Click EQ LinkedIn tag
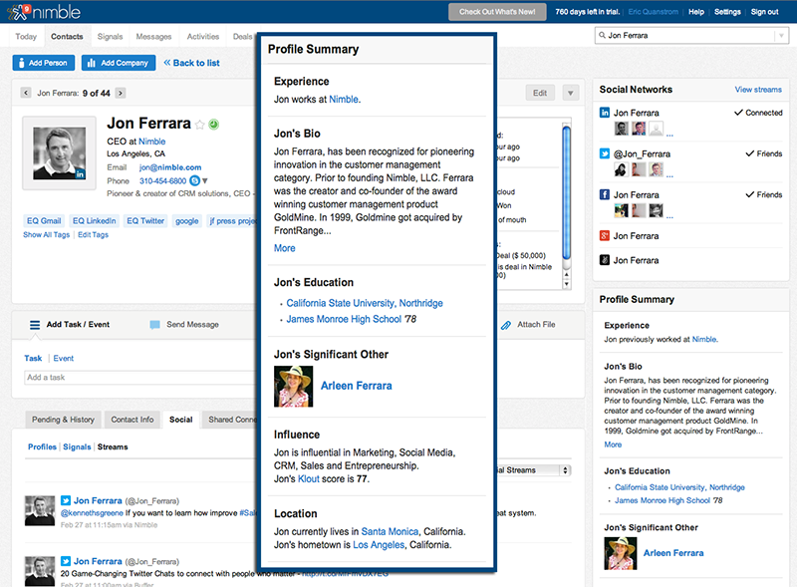Viewport: 797px width, 587px height. 94,221
